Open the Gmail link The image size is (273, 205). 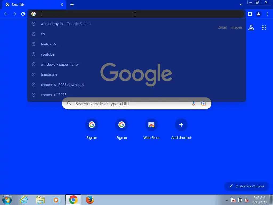(x=222, y=27)
